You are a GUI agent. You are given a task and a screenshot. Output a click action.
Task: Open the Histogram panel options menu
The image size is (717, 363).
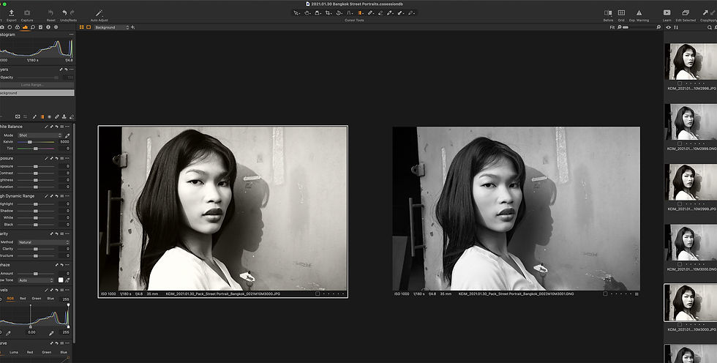point(71,34)
